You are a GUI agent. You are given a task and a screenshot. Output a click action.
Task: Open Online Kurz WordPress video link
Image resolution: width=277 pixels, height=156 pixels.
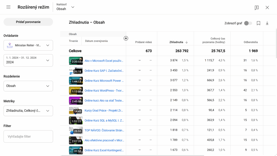pos(104,90)
